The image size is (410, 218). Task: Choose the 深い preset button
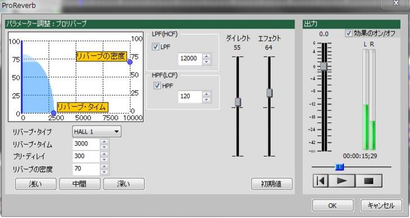[x=124, y=183]
